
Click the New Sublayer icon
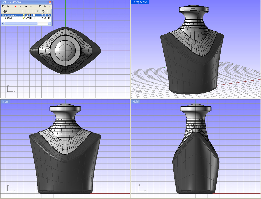[x=8, y=6]
